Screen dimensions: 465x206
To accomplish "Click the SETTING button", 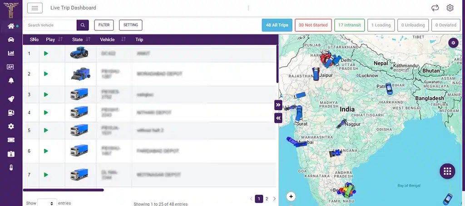I will click(x=131, y=25).
